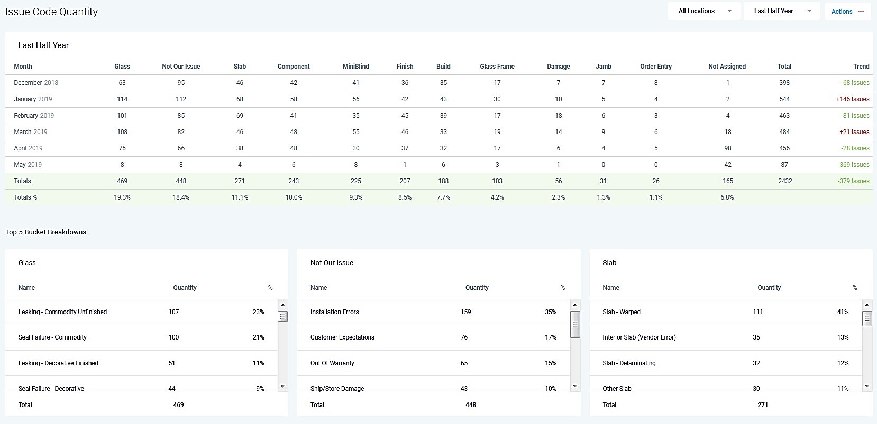Click the 2432 grand total value
Image resolution: width=877 pixels, height=424 pixels.
pos(785,181)
